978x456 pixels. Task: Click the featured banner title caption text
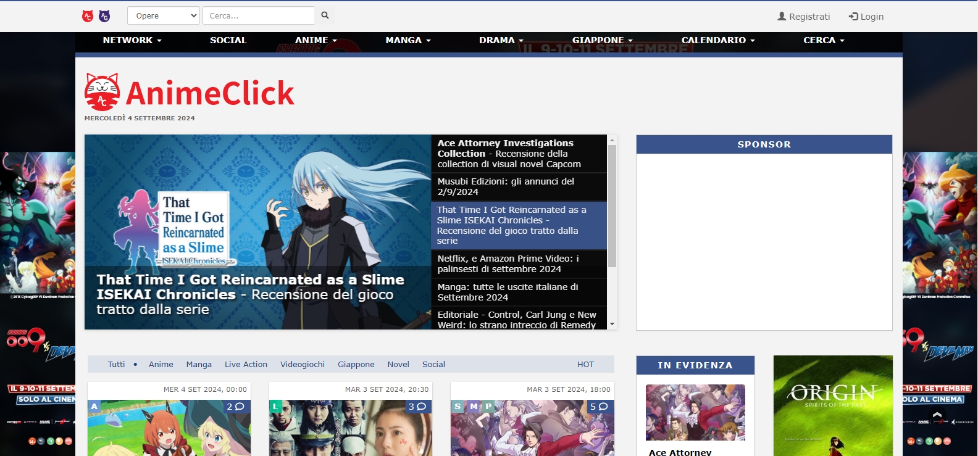pyautogui.click(x=250, y=295)
